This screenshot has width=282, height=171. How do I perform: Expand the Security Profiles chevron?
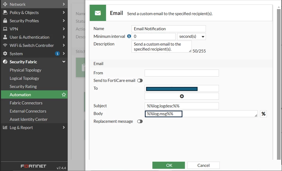pos(64,21)
